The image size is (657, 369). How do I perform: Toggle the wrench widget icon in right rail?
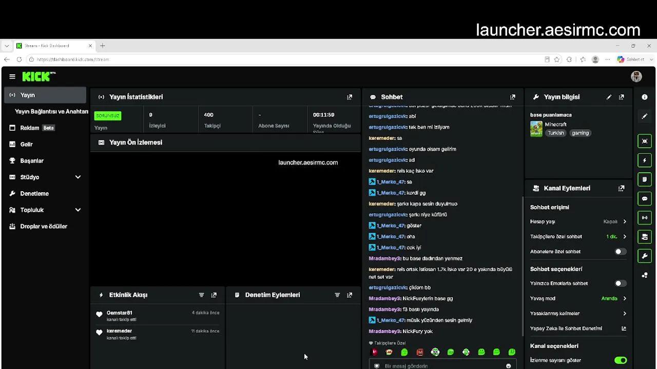(x=645, y=256)
